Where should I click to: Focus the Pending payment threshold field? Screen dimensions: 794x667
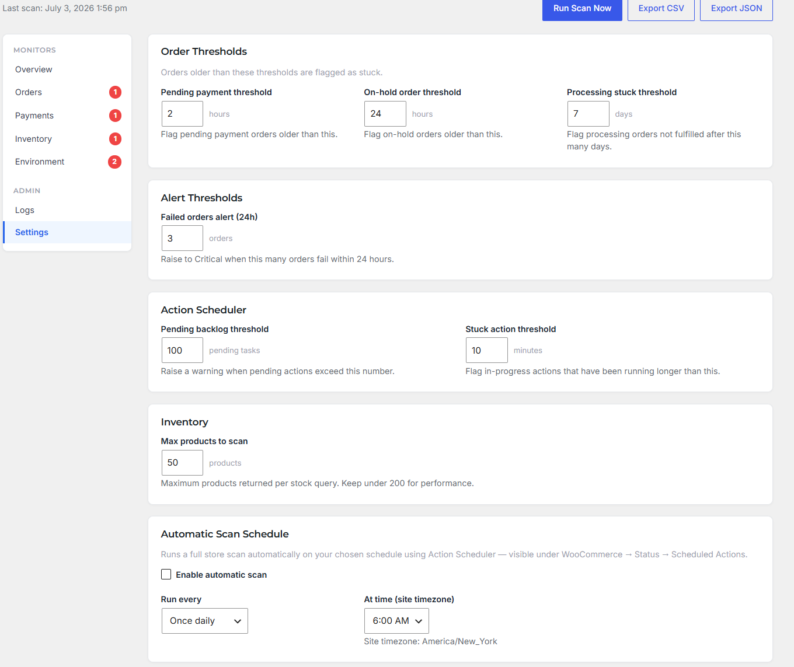click(182, 114)
